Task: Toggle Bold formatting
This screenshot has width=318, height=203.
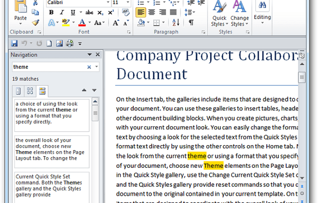Action: [x=51, y=12]
